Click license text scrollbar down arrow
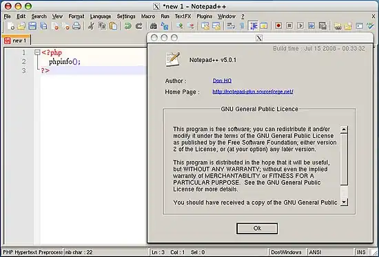 click(344, 202)
